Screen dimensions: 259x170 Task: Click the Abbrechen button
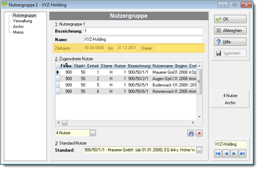(x=230, y=31)
